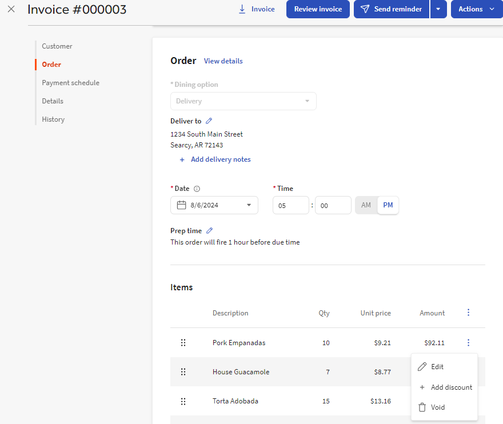
Task: Click the calendar icon in the Date field
Action: [181, 205]
